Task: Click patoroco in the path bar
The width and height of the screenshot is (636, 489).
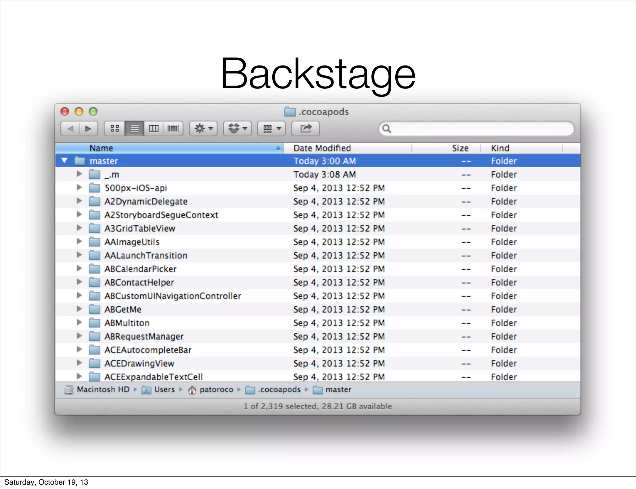Action: pos(211,389)
